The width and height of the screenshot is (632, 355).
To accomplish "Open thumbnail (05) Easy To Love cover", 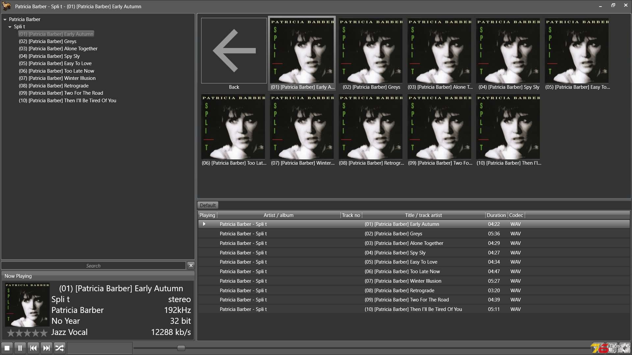I will (577, 51).
